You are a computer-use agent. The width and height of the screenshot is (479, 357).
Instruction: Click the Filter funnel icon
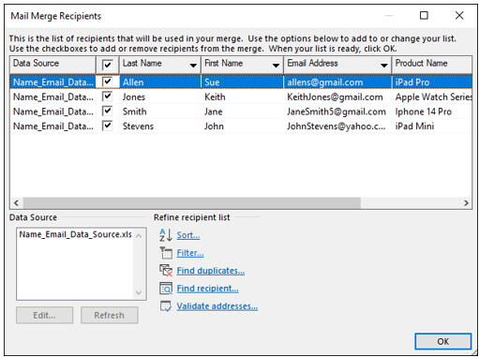166,253
